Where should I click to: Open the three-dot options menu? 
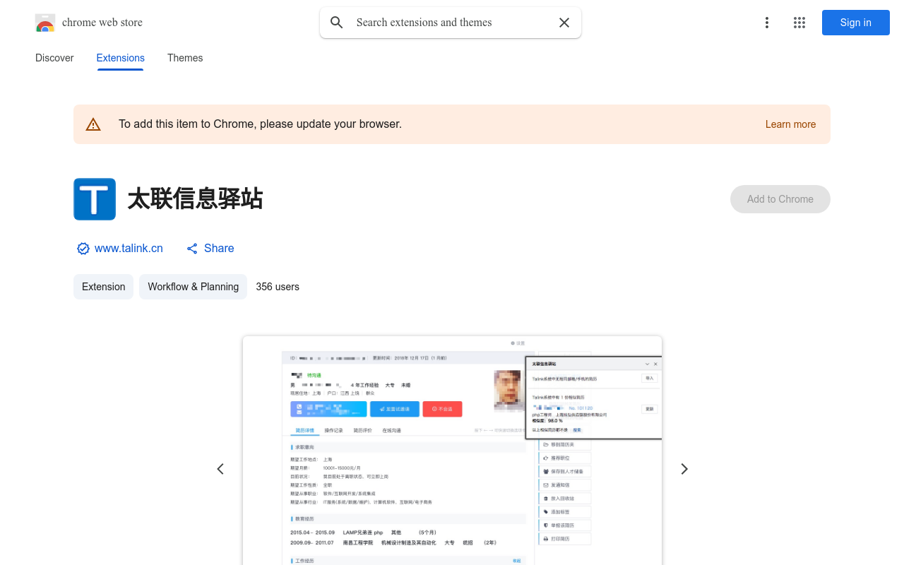tap(767, 23)
